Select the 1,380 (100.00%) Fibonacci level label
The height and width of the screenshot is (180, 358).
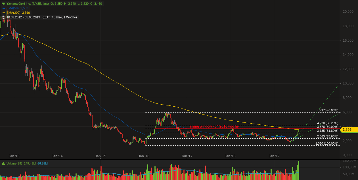click(327, 144)
